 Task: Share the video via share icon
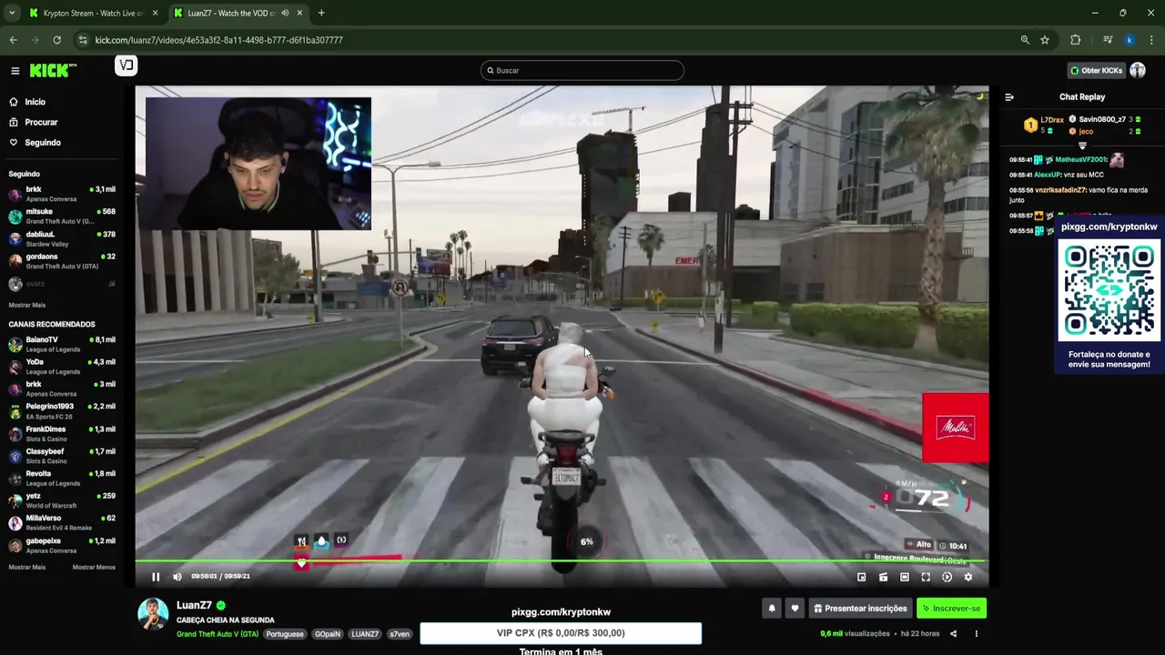point(953,633)
